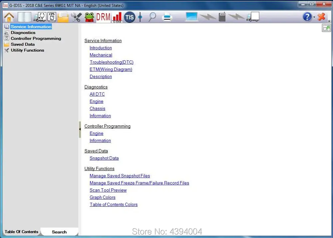
Task: Select Diagnostics in the left tree
Action: 23,33
